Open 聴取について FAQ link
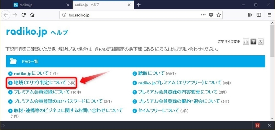 click(x=151, y=73)
